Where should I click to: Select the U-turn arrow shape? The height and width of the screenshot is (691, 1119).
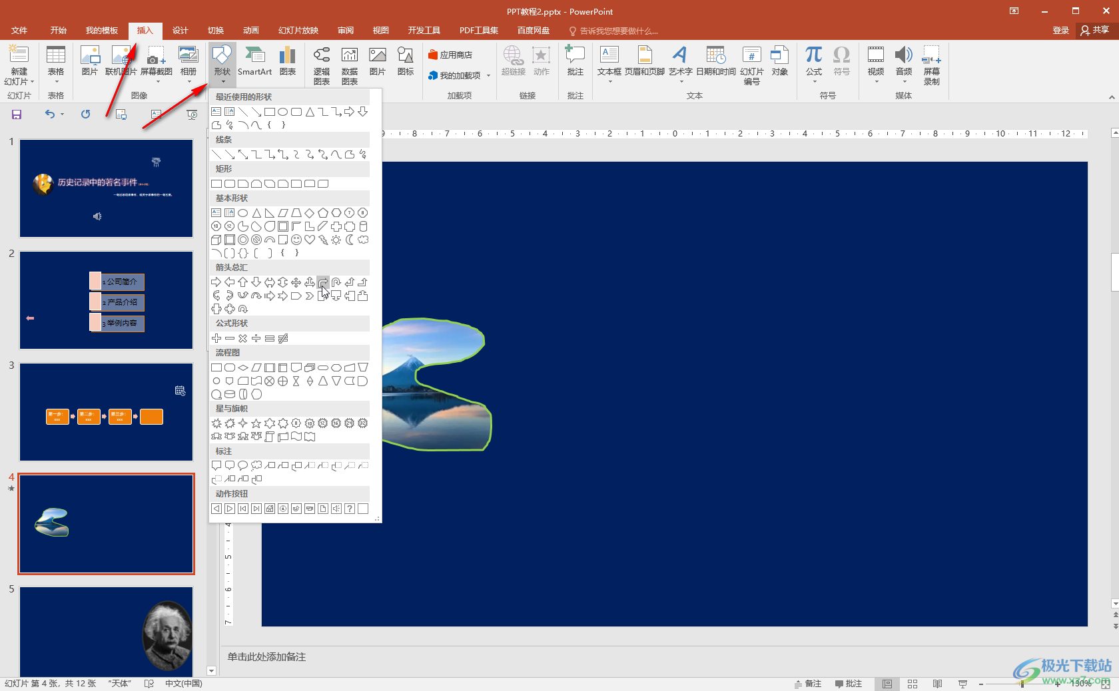coord(336,282)
